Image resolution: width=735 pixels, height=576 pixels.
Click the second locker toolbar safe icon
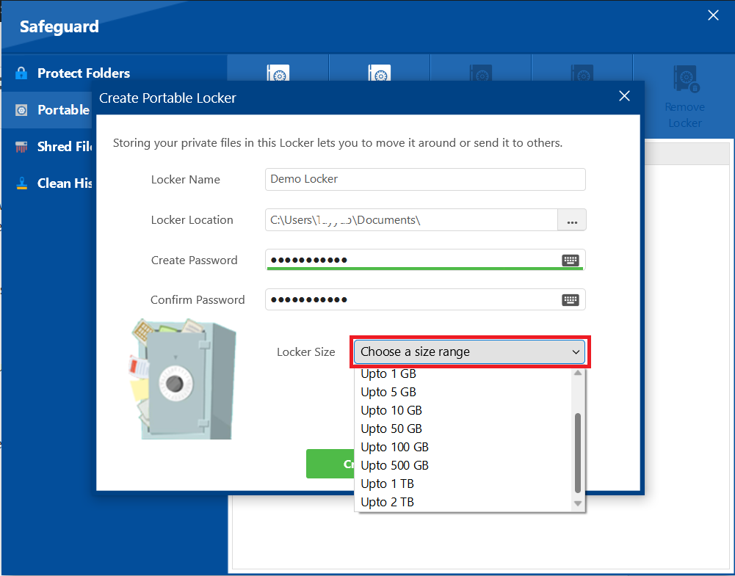pos(379,74)
